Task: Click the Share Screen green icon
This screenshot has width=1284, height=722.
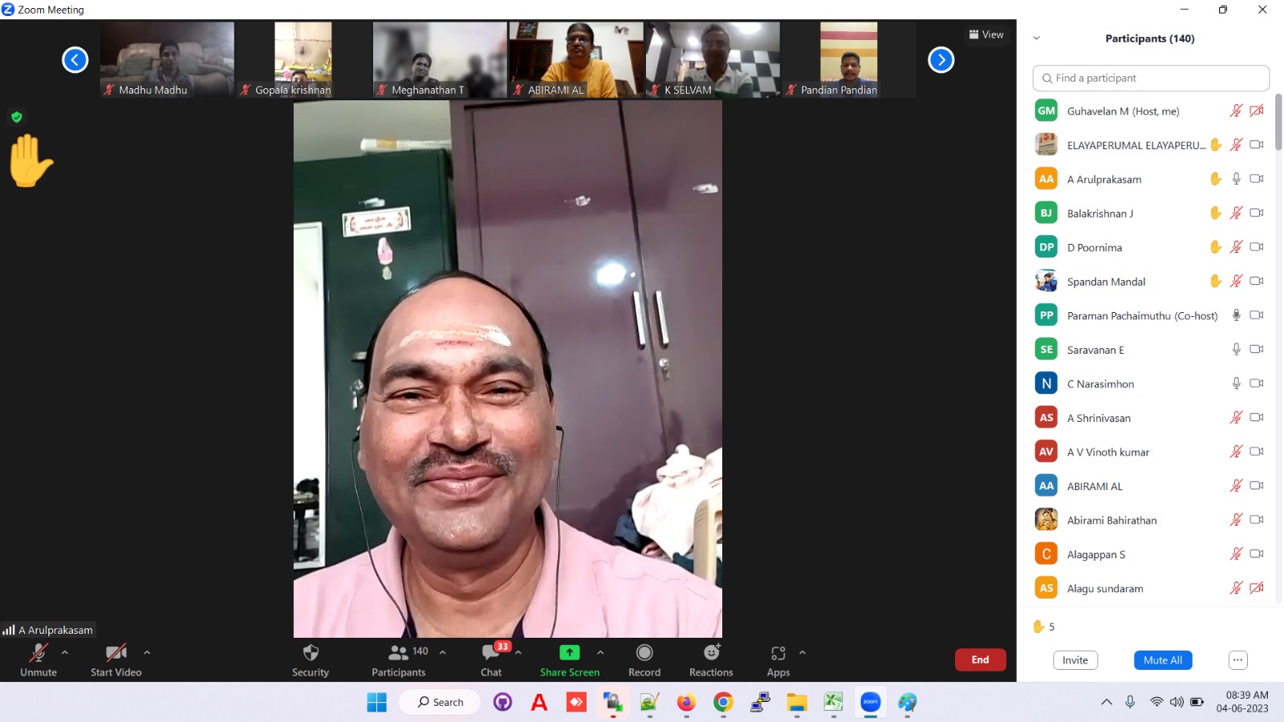Action: 569,653
